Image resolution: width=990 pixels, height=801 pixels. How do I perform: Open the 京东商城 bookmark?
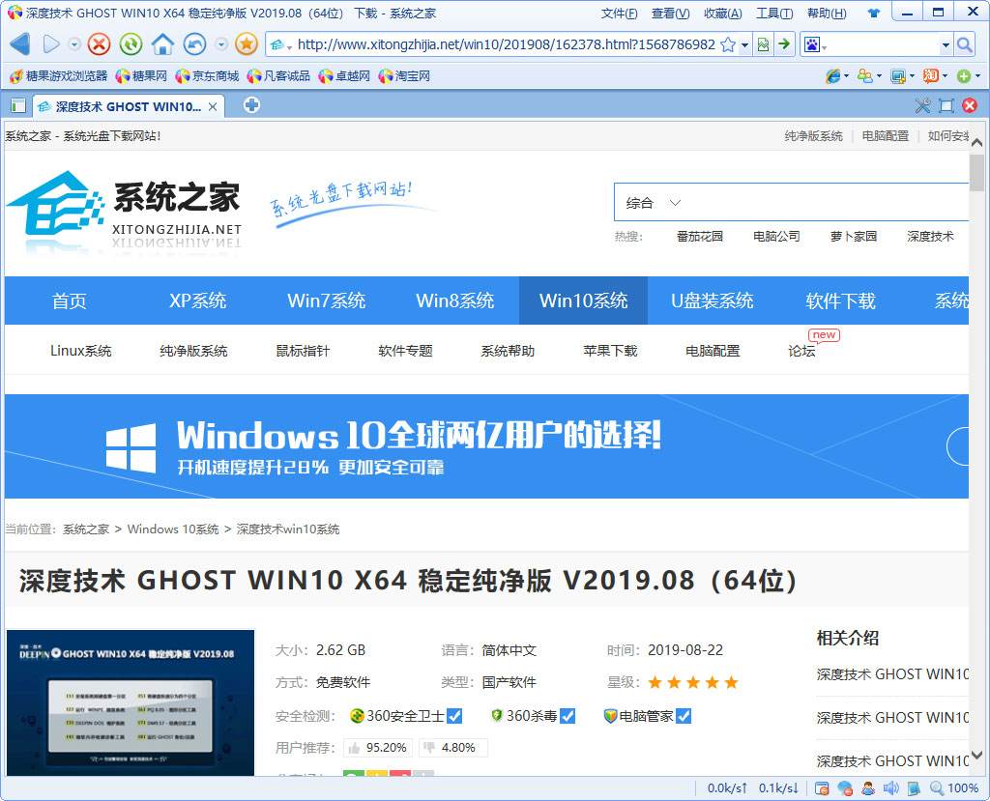click(207, 75)
